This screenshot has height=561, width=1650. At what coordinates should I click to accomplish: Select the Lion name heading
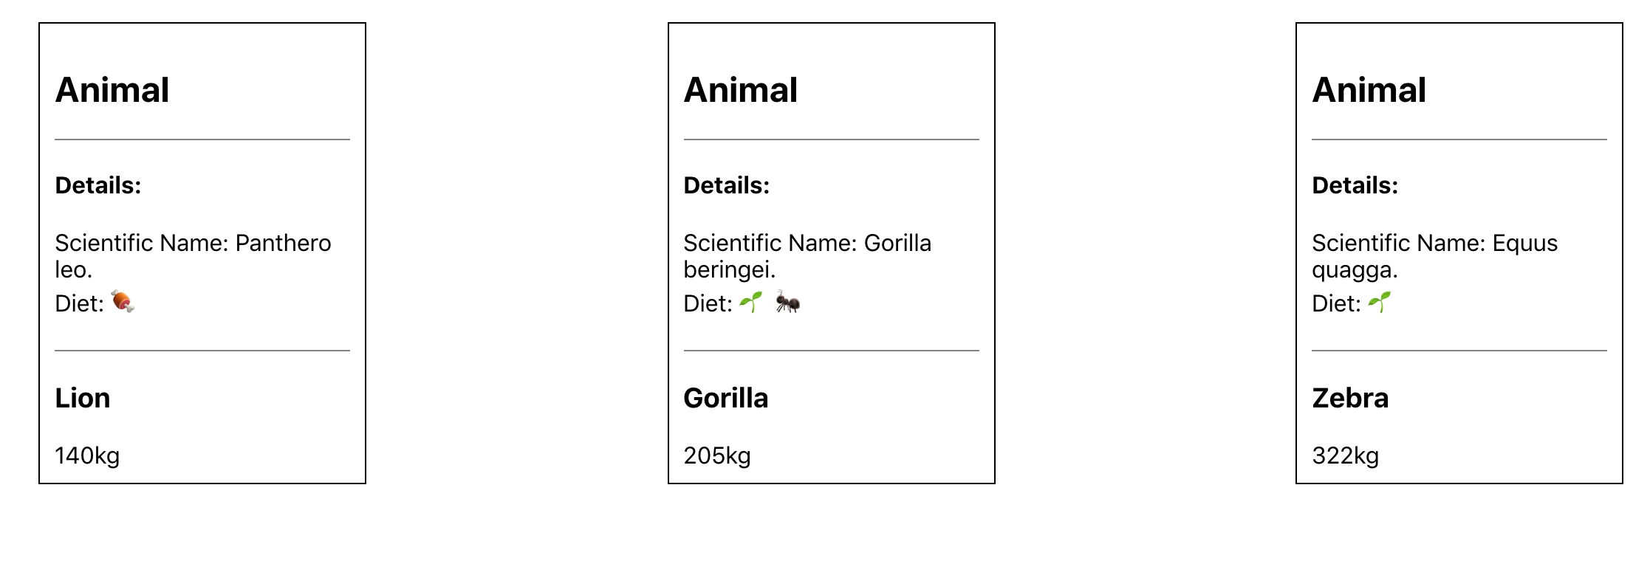83,398
